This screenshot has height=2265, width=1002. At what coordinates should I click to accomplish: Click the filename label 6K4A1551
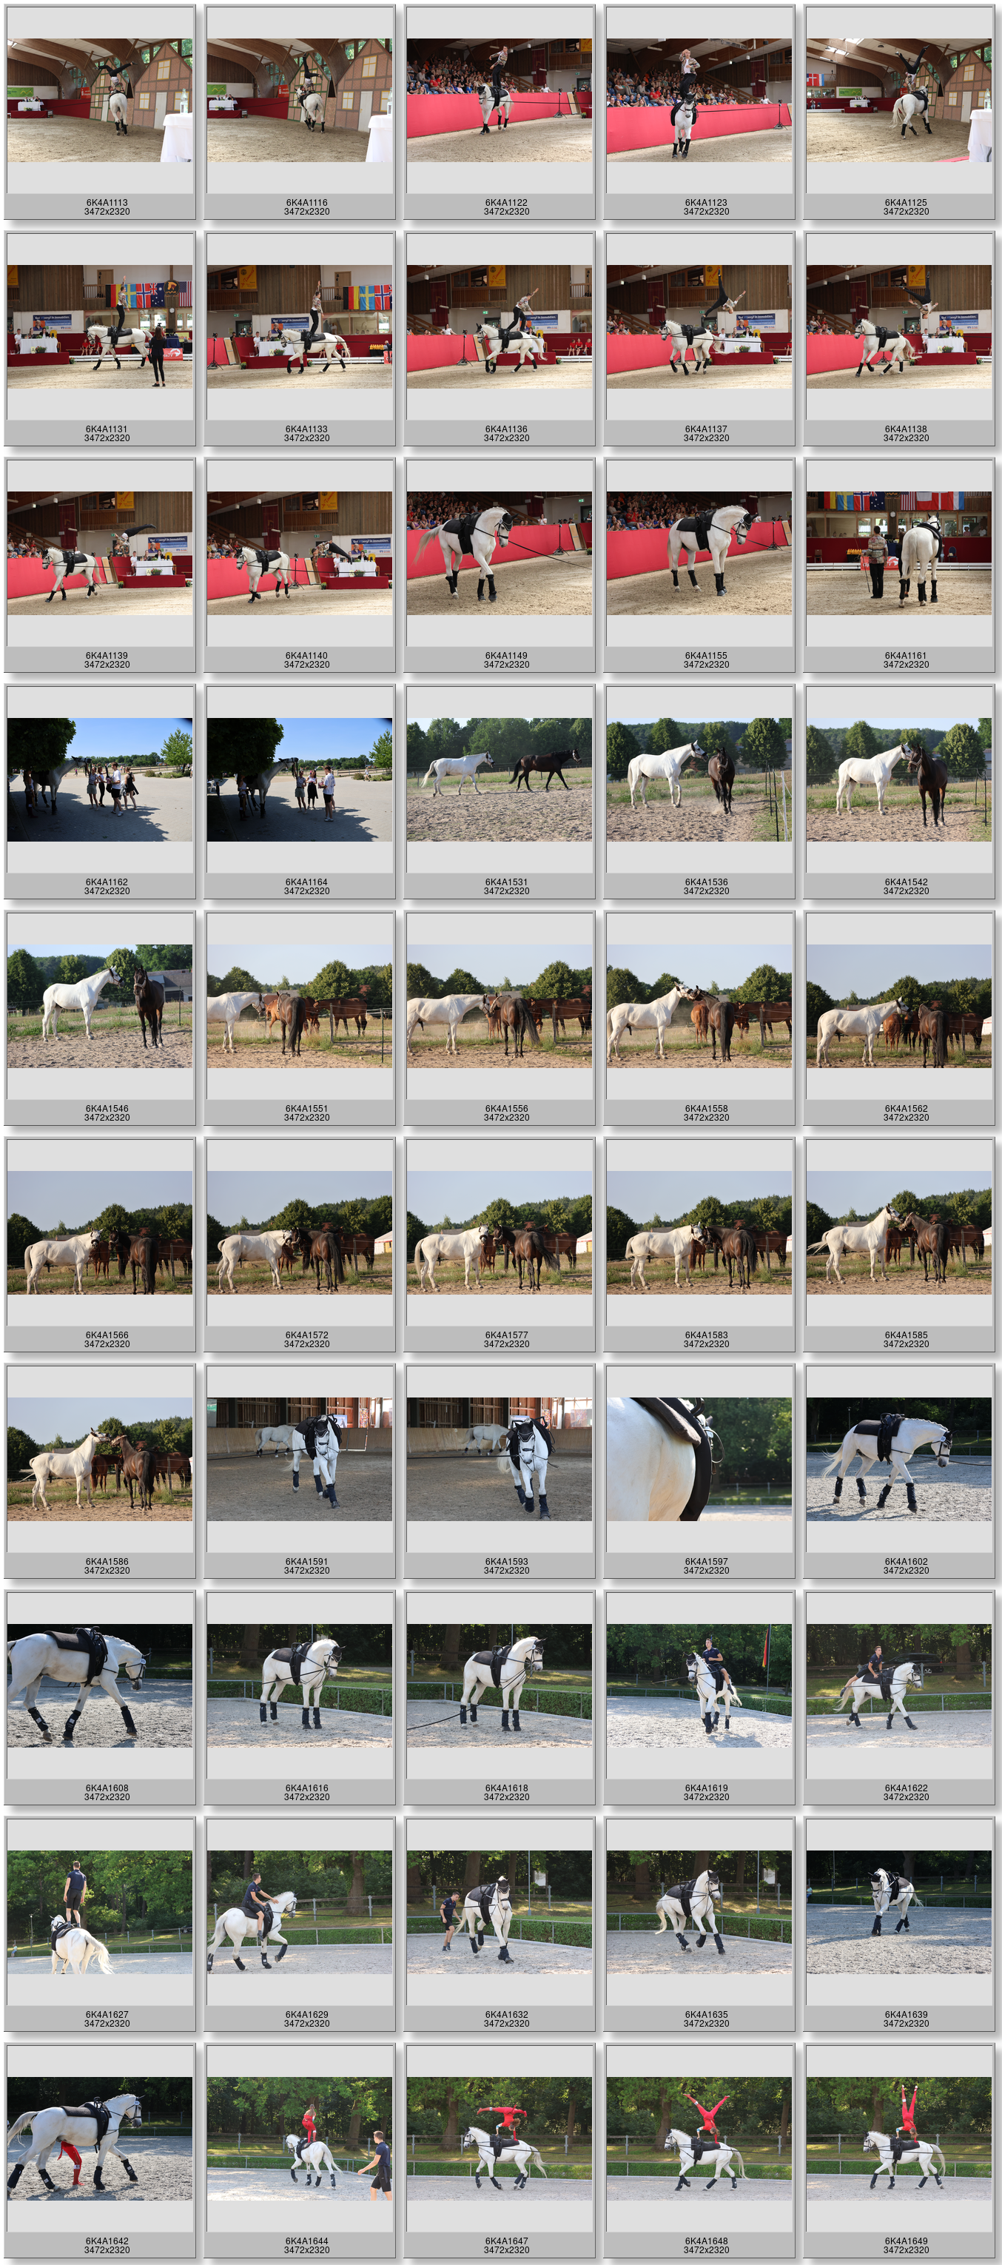point(307,1109)
